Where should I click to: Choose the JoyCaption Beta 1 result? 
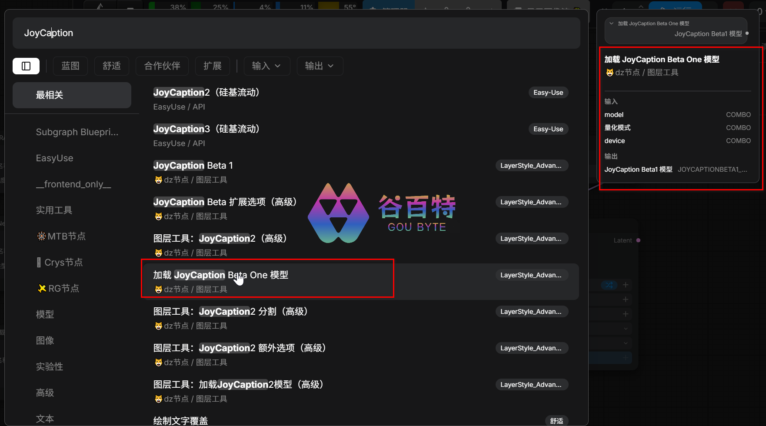tap(361, 172)
